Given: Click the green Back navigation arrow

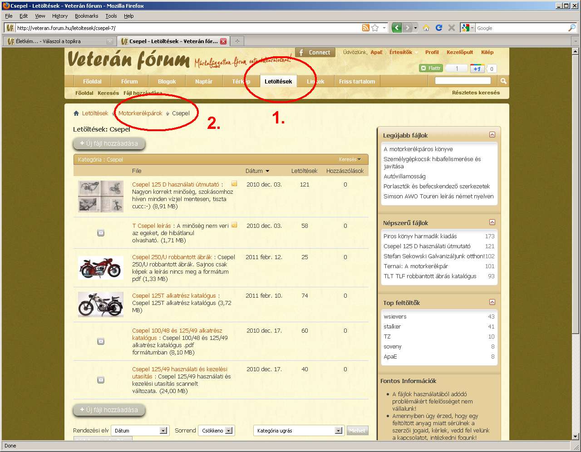Looking at the screenshot, I should point(397,28).
